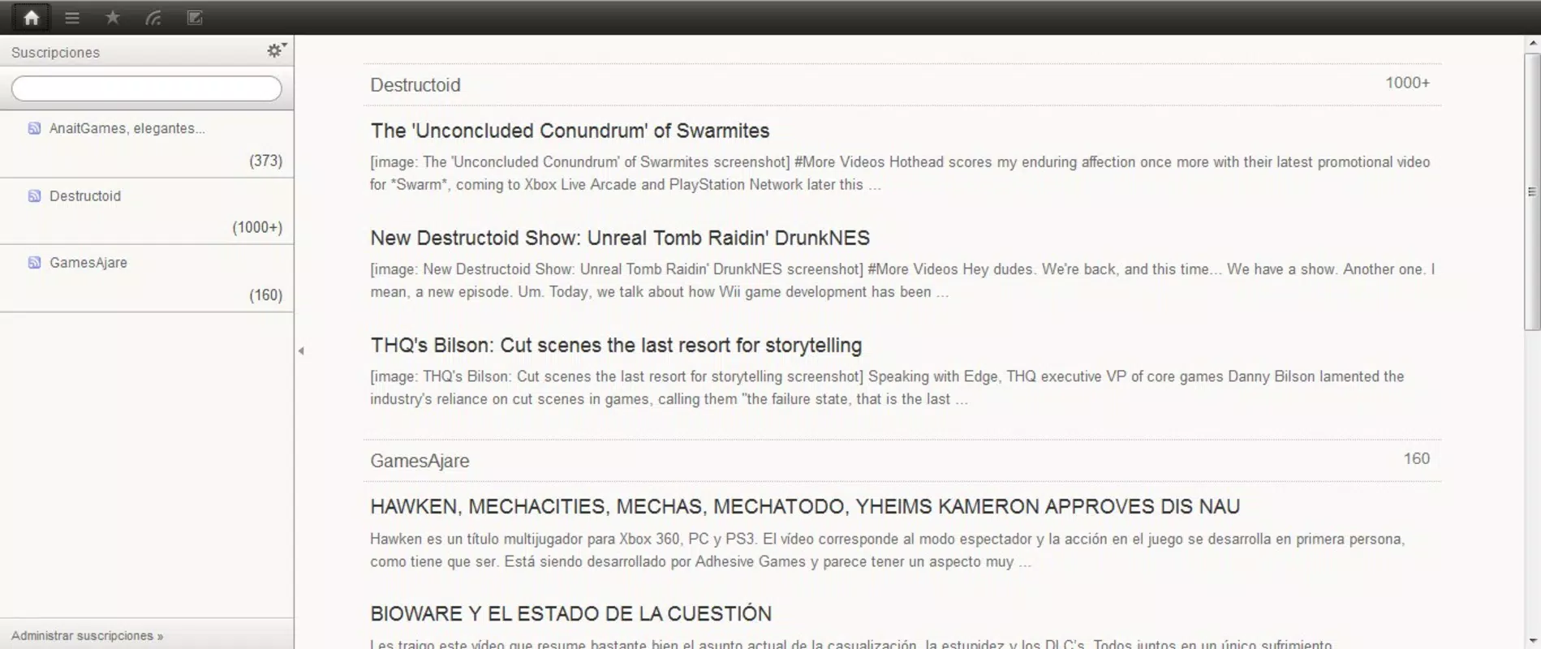Select the Destructoid feed icon in sidebar

(34, 196)
